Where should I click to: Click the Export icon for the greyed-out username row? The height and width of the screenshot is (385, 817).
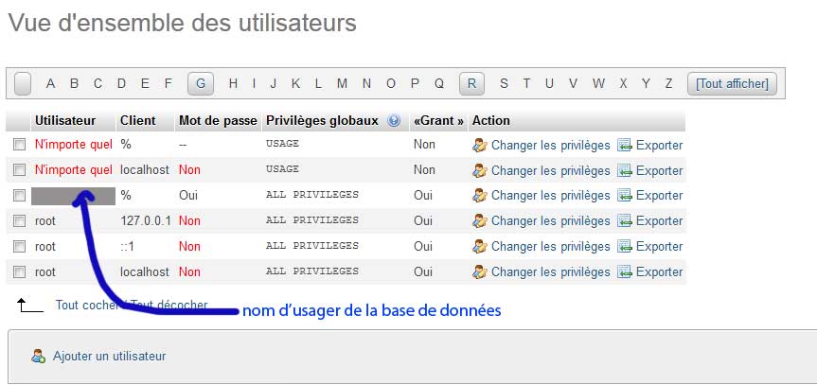tap(625, 196)
